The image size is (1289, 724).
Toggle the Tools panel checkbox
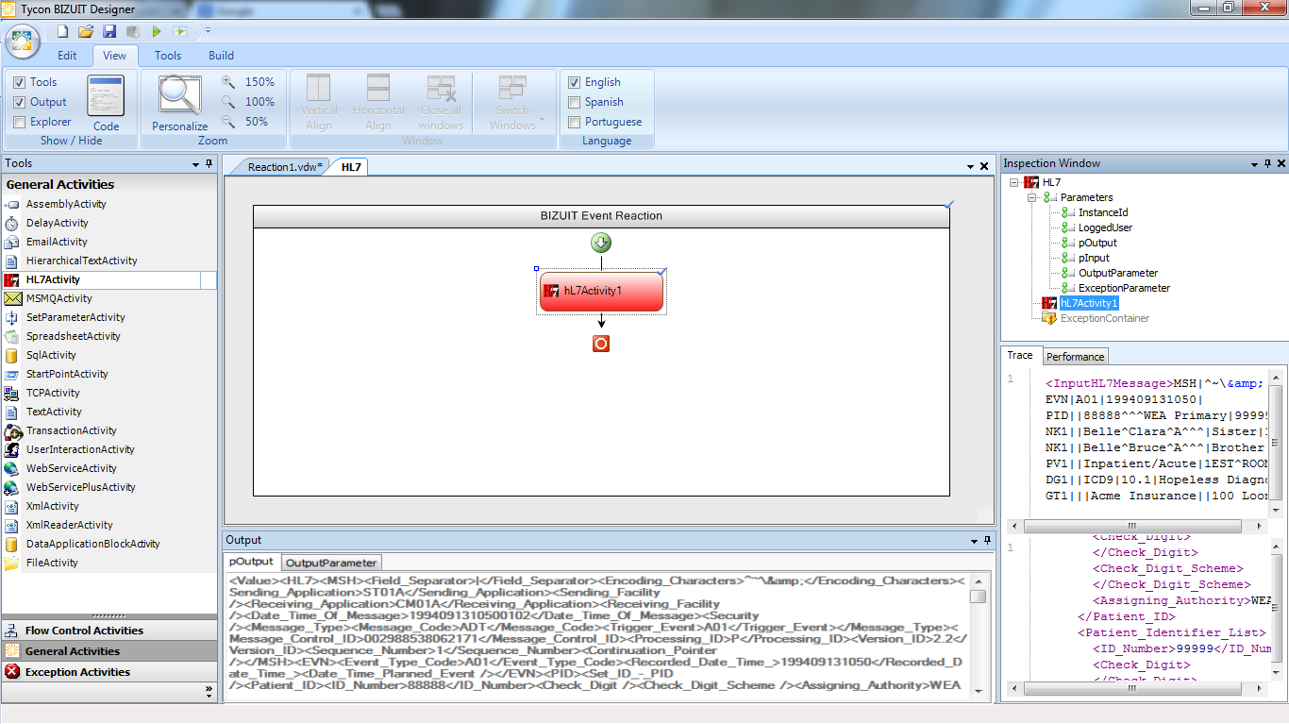pos(19,82)
